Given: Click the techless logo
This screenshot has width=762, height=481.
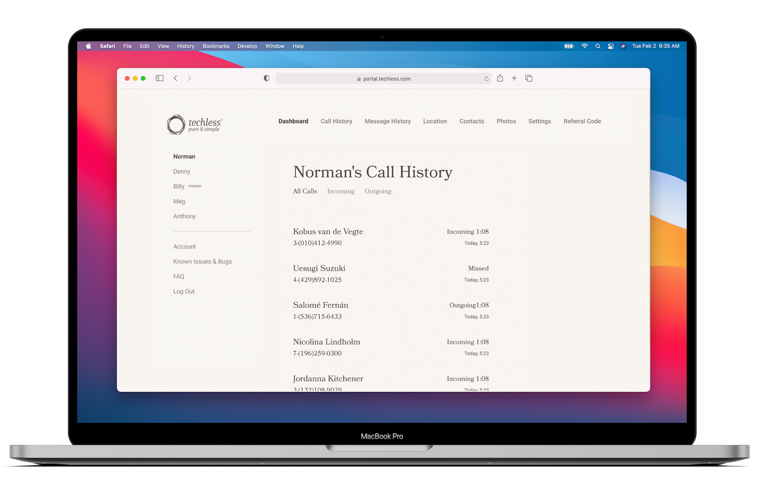Looking at the screenshot, I should pyautogui.click(x=195, y=124).
